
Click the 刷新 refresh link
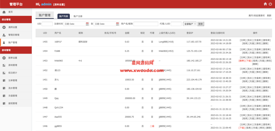269,16
